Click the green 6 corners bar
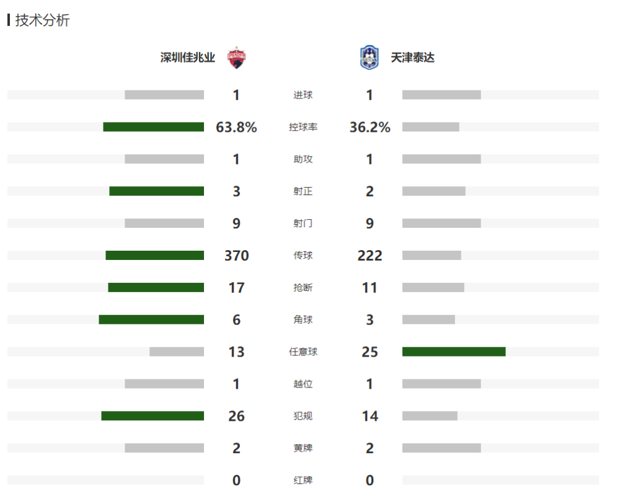 coord(151,319)
